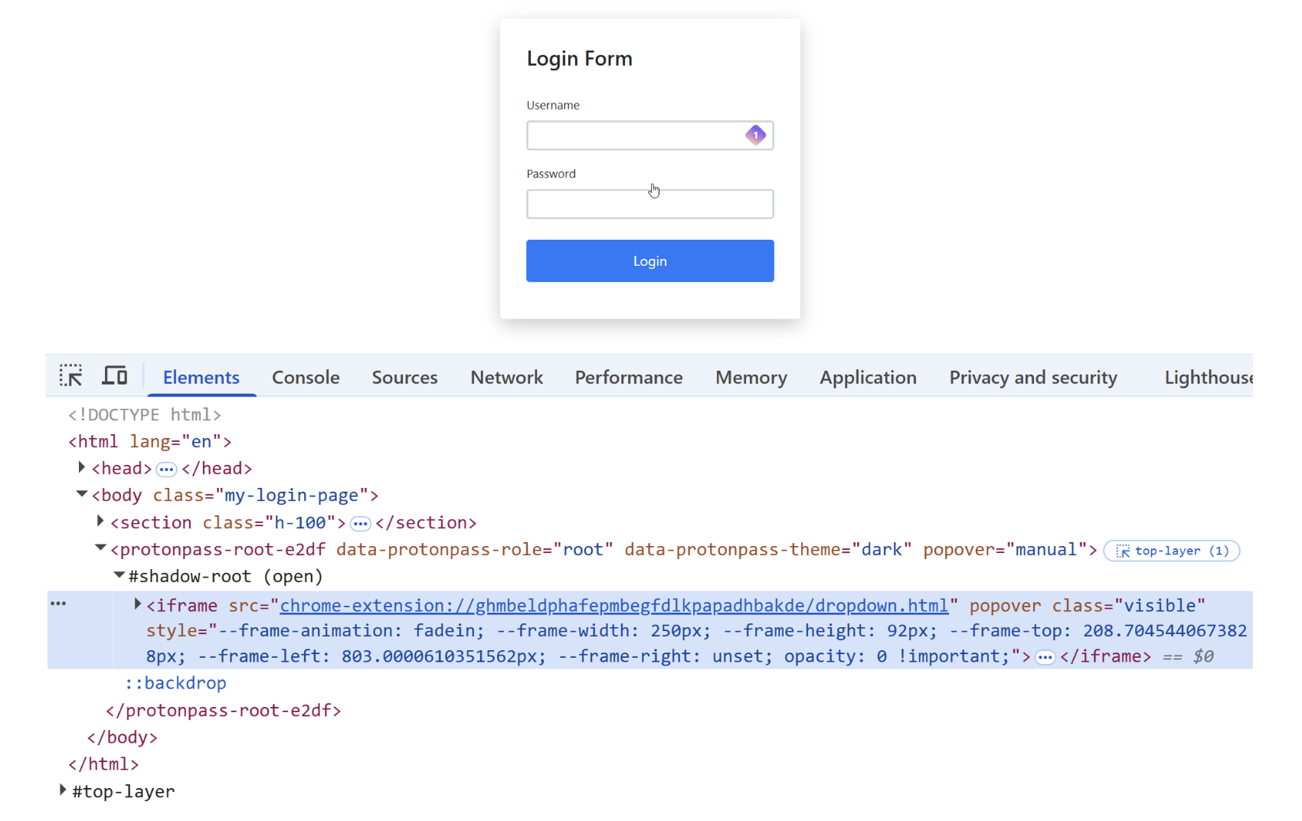The width and height of the screenshot is (1302, 821).
Task: Expand the head element node
Action: [81, 467]
